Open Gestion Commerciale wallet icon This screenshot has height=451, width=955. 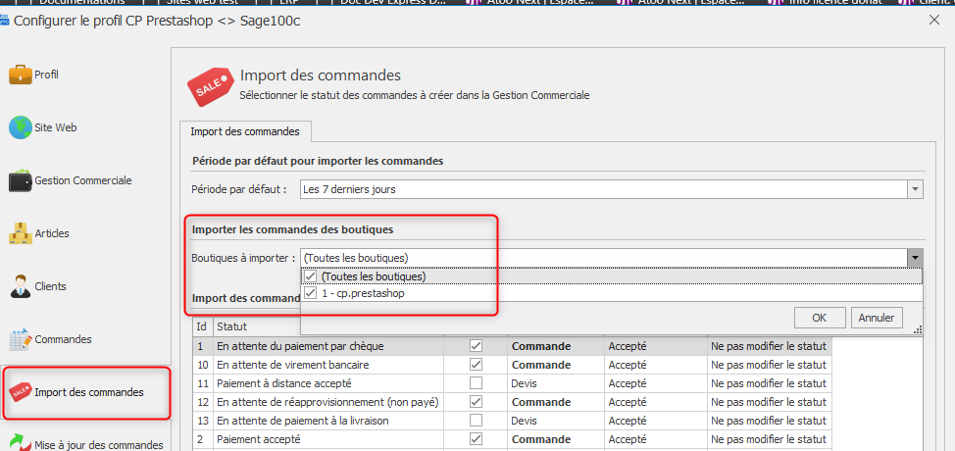click(x=20, y=180)
